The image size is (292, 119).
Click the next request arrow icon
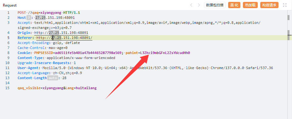tap(199, 5)
